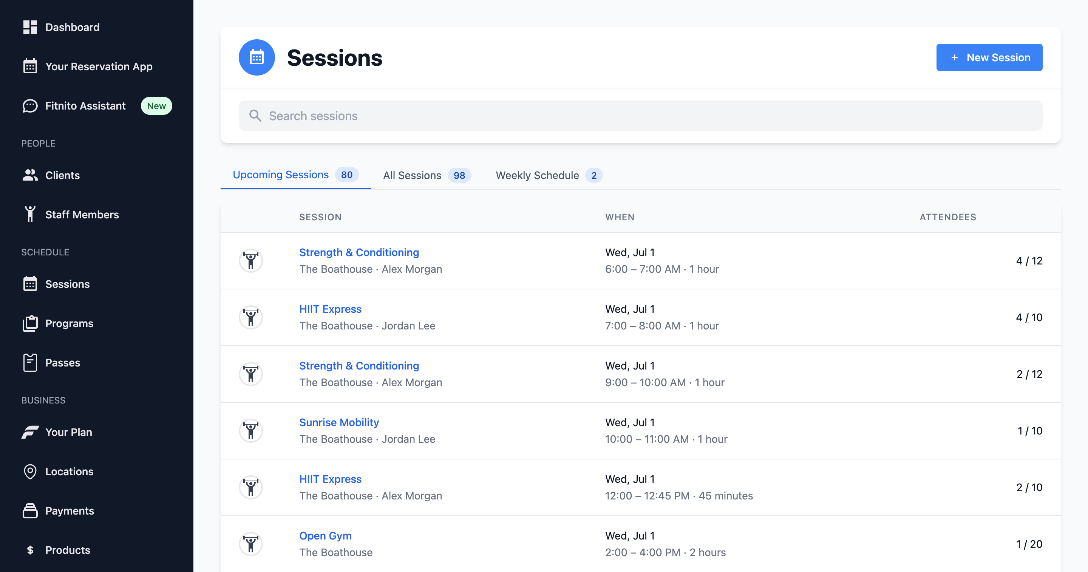Screen dimensions: 1088x572
Task: Click the Staff Members figure icon
Action: coord(30,214)
